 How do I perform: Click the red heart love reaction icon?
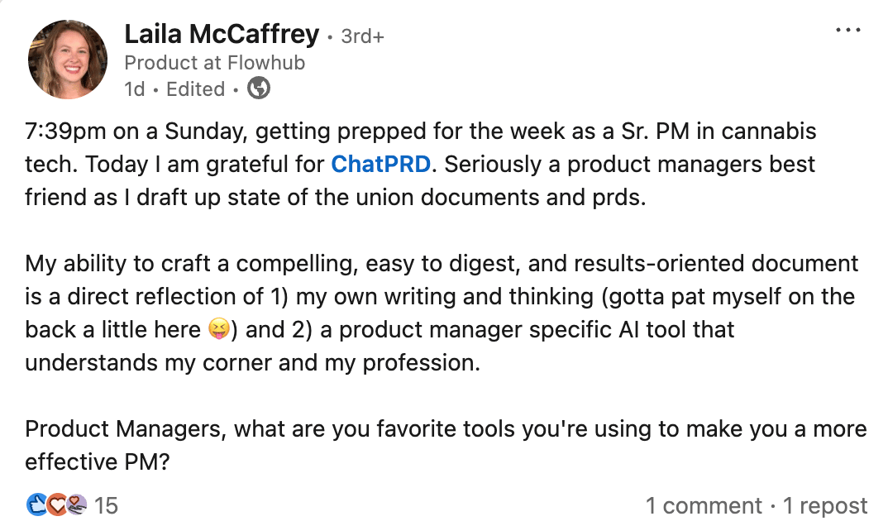(x=56, y=504)
